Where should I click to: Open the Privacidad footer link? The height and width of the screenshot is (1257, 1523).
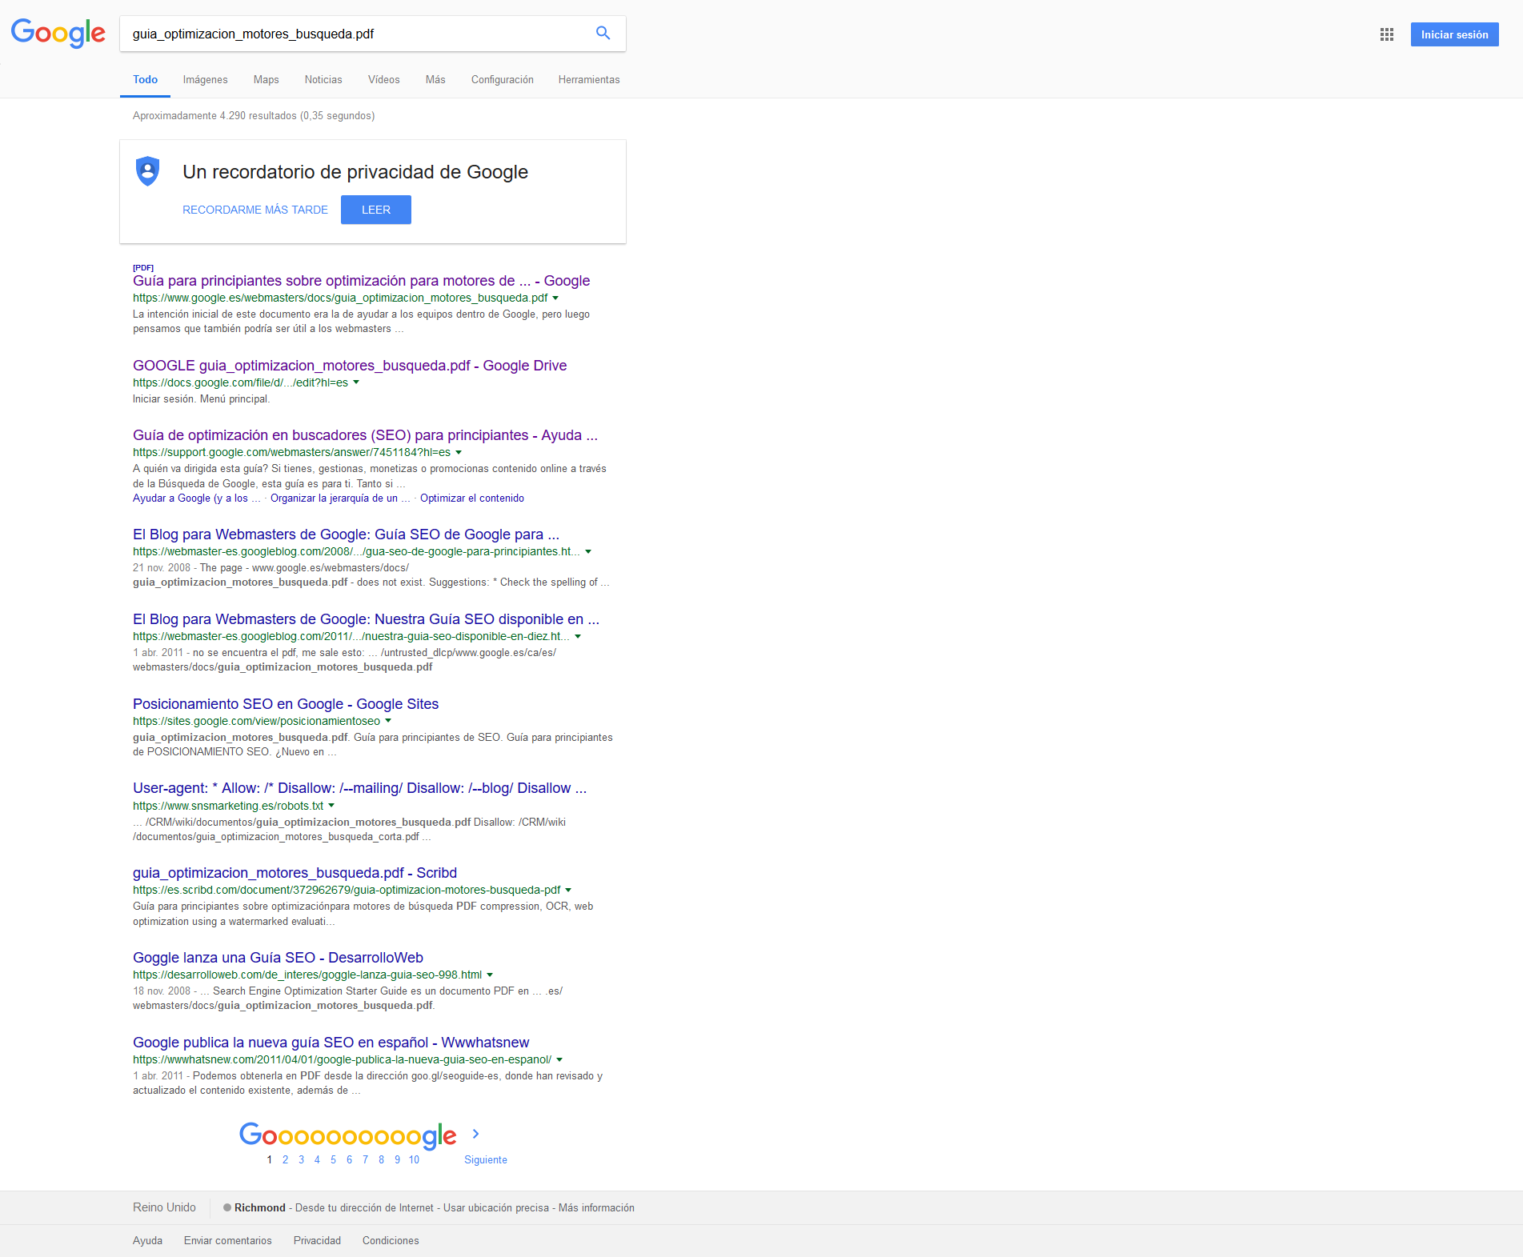[317, 1241]
